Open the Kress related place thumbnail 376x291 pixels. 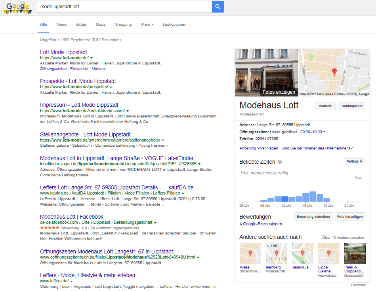click(250, 253)
